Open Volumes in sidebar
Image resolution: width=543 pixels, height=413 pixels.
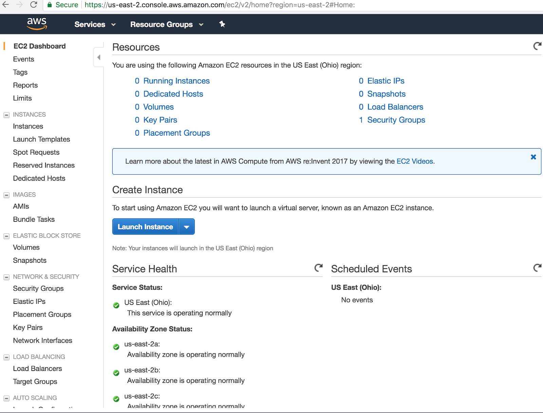(x=26, y=247)
